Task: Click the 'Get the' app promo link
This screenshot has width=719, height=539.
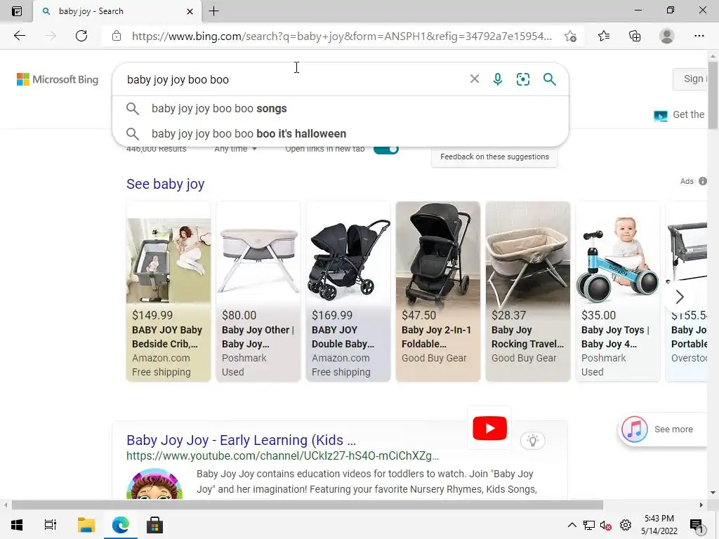Action: pos(679,114)
